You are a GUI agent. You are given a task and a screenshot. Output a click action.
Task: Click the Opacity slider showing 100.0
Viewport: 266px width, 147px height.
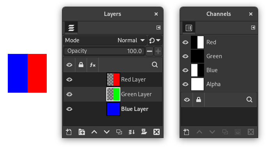pyautogui.click(x=104, y=51)
